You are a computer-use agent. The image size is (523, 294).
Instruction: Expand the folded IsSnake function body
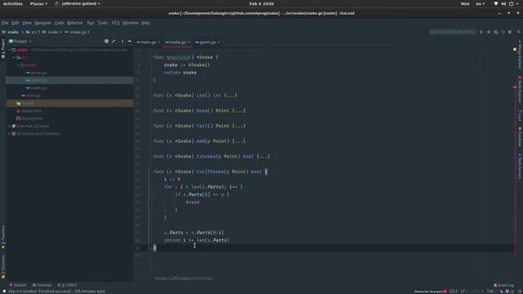(x=263, y=156)
